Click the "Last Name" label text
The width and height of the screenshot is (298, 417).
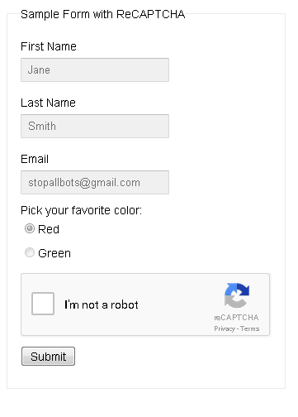pyautogui.click(x=48, y=103)
